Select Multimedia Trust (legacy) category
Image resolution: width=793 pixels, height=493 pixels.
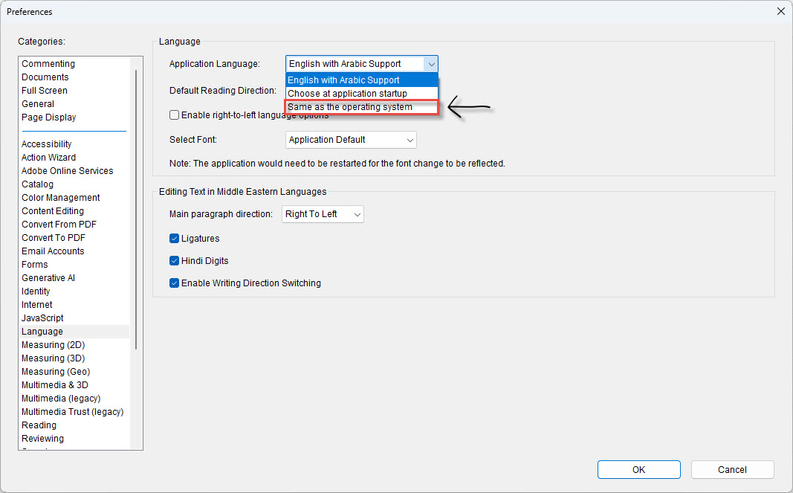click(x=72, y=412)
